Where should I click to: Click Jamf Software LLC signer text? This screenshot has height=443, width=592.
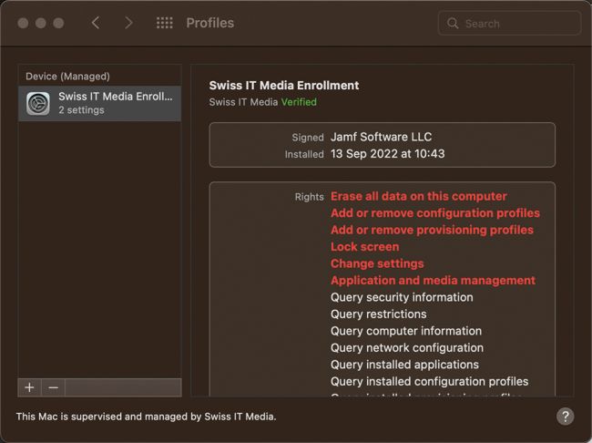pos(382,137)
